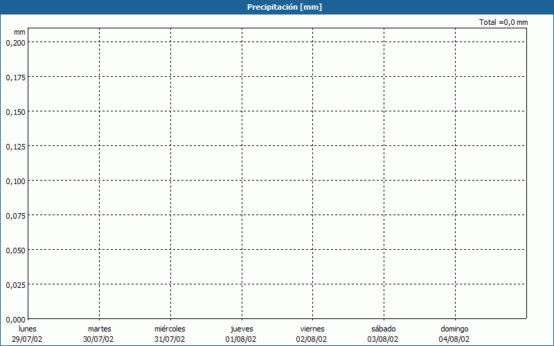Select the 0,000 y-axis label
The image size is (554, 346).
15,320
